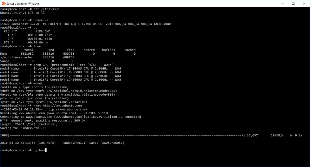Click the "devpts on /dev/pts" mount line

(x=58, y=95)
